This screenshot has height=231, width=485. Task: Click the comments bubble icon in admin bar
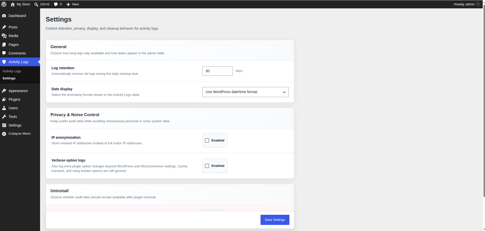[x=56, y=4]
